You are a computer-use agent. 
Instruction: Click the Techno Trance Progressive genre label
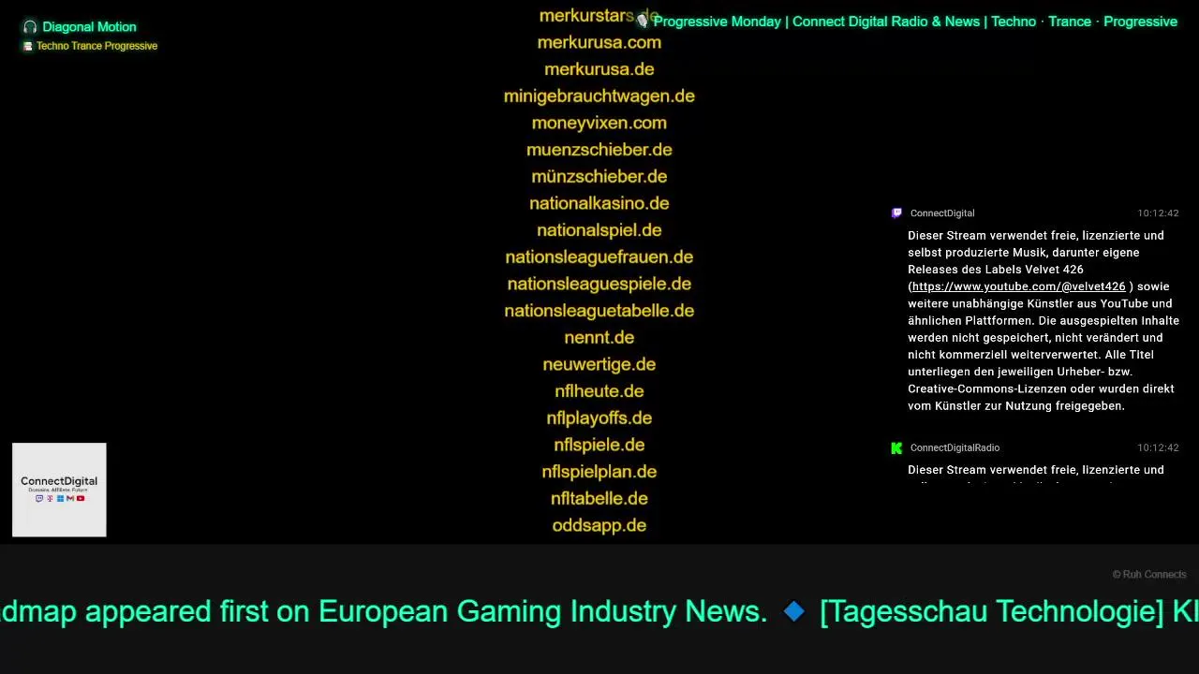96,46
